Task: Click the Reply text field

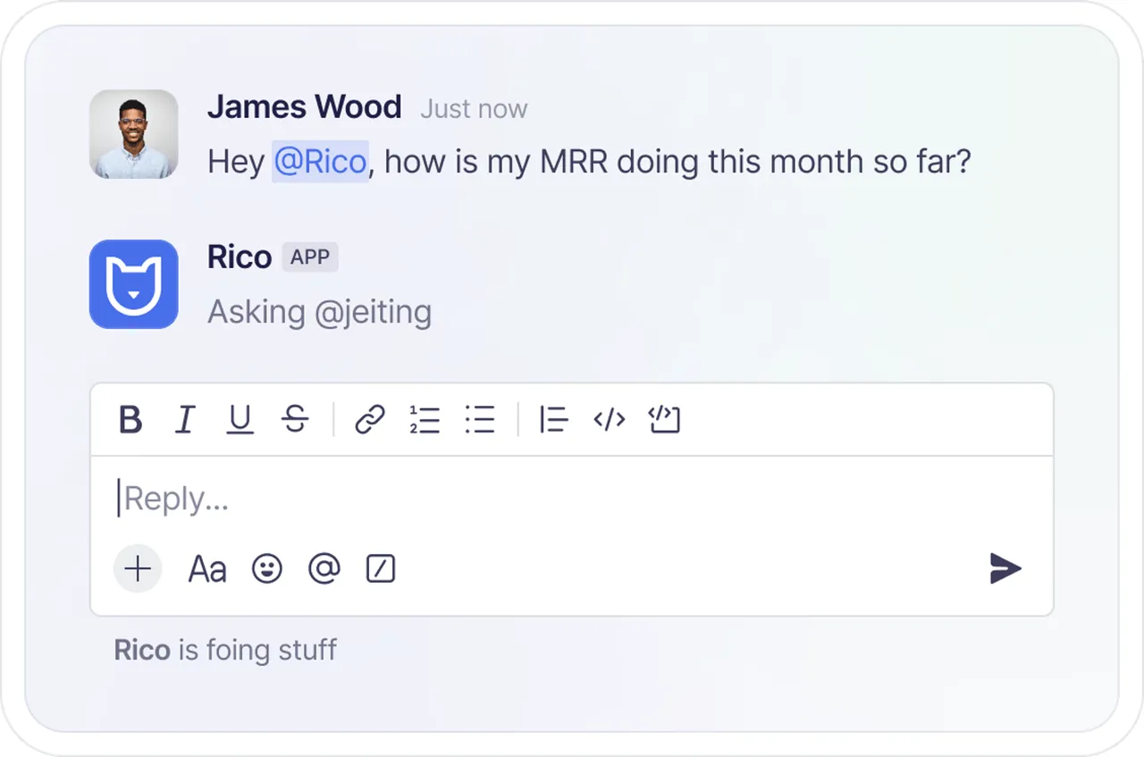Action: (x=572, y=499)
